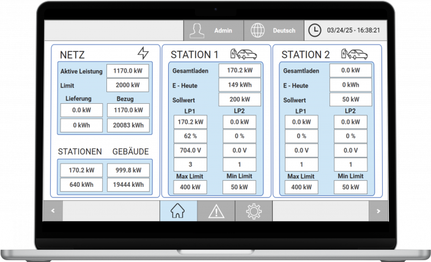Click Station 2 Max Limit 400 kW field
This screenshot has width=431, height=262.
tap(301, 187)
